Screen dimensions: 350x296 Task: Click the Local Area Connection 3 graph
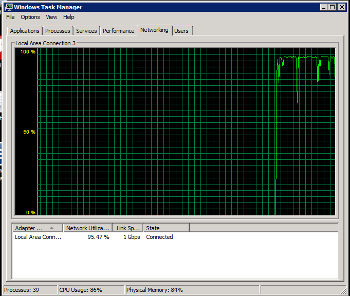coord(175,132)
